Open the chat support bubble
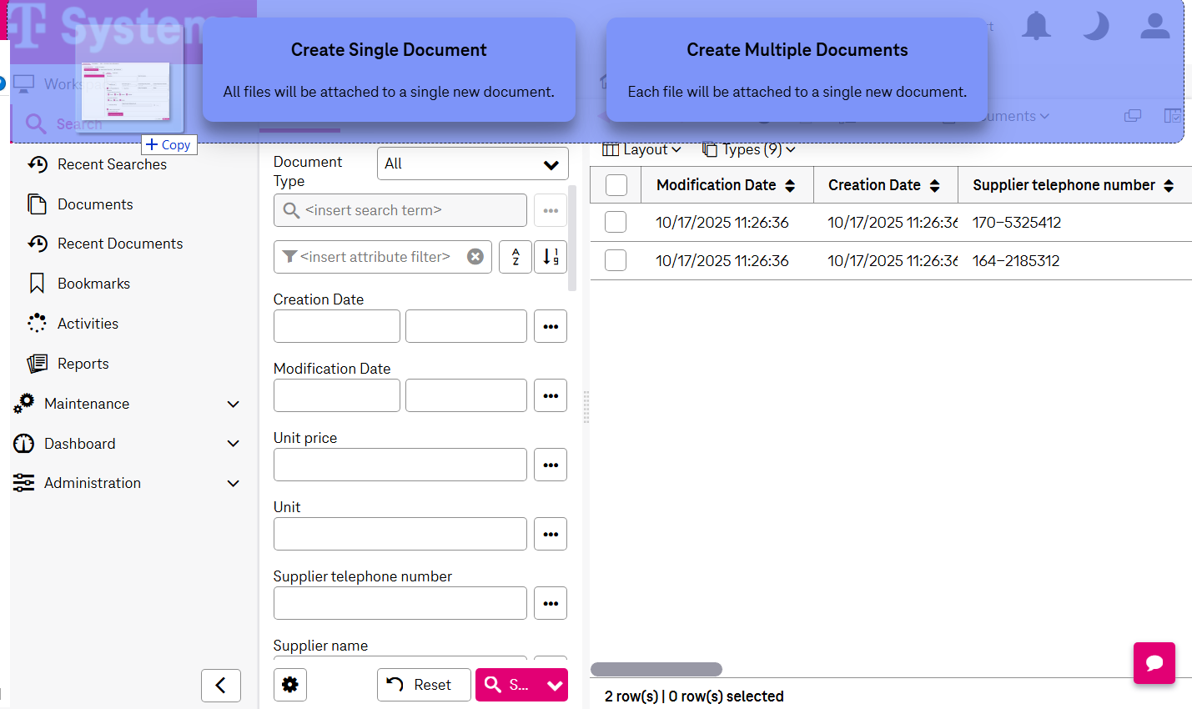The width and height of the screenshot is (1192, 709). point(1154,663)
